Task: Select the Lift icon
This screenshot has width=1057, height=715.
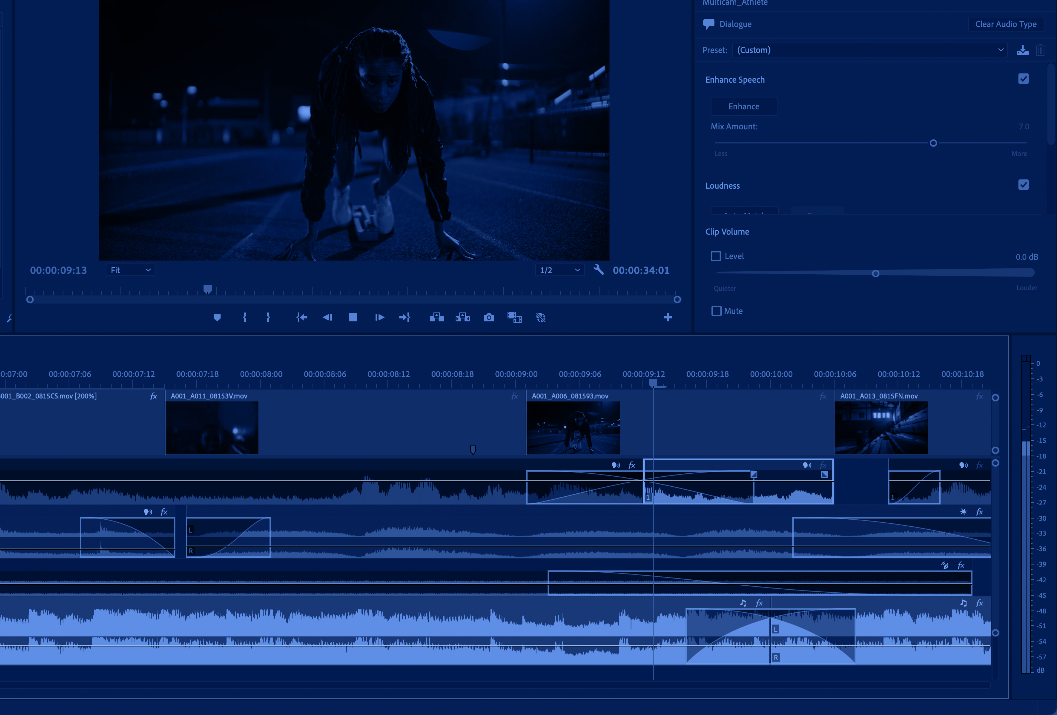Action: click(x=437, y=318)
